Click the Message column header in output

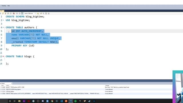click(107, 86)
